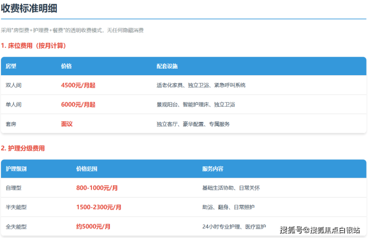Select the 套房 room type cell
Viewport: 368px width, 238px height.
pos(11,124)
